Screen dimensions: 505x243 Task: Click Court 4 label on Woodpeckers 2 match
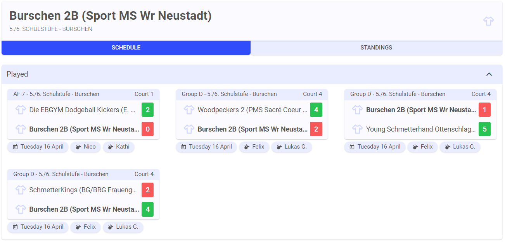click(313, 94)
